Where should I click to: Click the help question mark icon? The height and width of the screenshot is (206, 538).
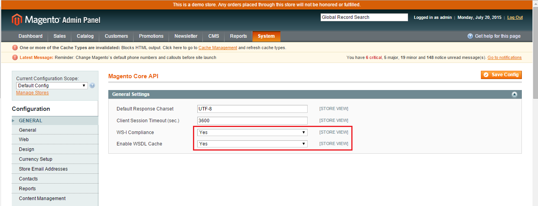pyautogui.click(x=470, y=36)
